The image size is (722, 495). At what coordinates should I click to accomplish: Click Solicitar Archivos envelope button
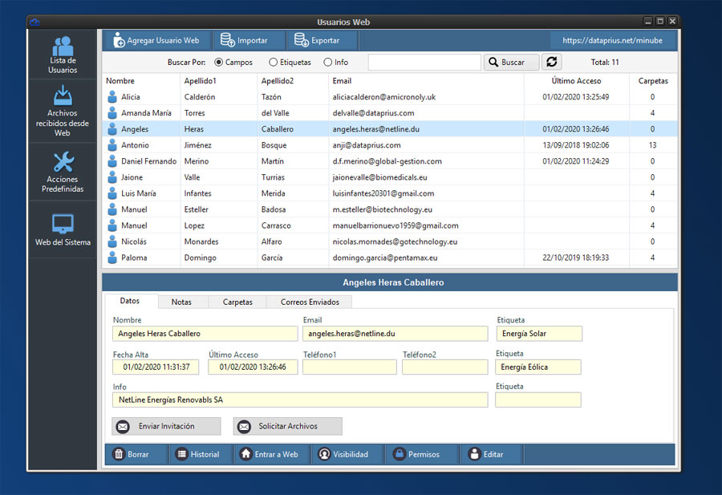(x=288, y=426)
